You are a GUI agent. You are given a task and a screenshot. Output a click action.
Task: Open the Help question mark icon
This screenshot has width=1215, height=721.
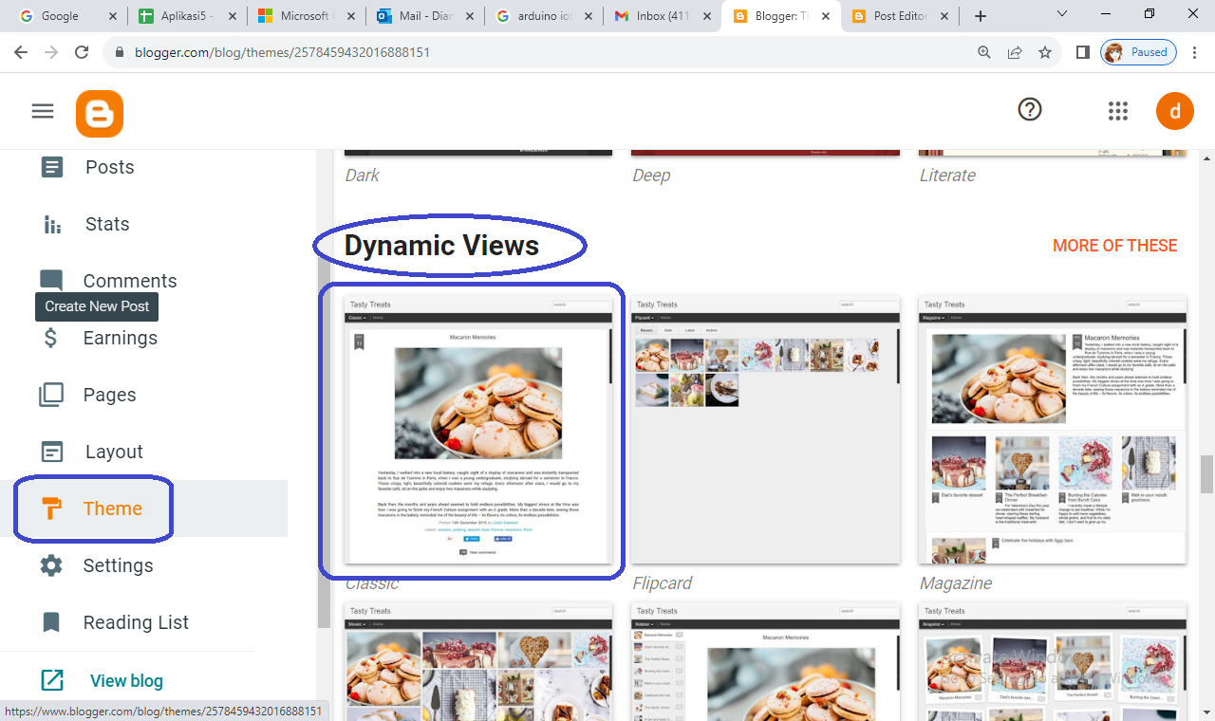pos(1030,110)
